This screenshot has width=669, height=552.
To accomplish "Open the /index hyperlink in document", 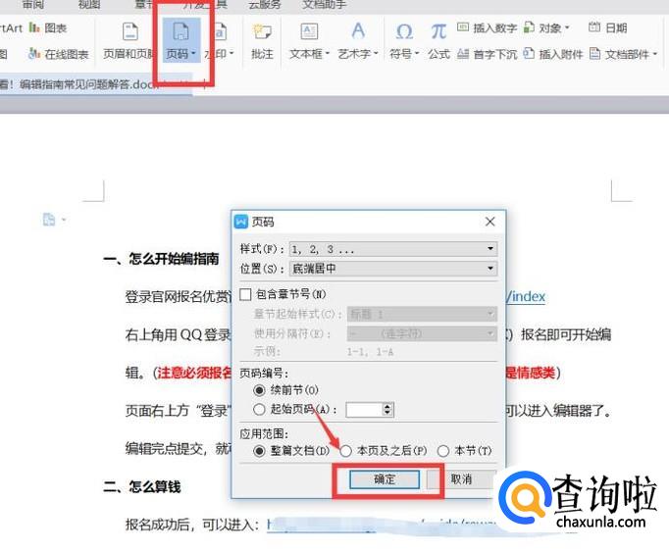I will pos(526,296).
